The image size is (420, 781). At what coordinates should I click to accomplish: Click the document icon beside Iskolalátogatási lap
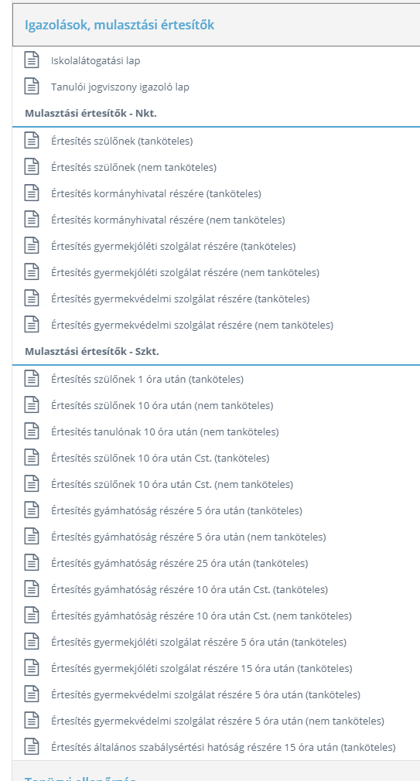(x=32, y=60)
